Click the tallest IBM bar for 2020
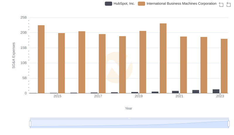 (163, 58)
